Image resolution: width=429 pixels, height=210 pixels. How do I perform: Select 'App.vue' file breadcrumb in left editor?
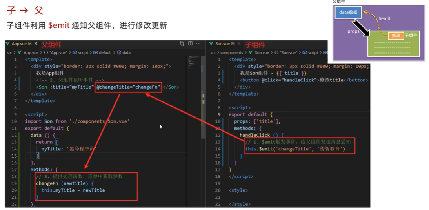31,52
